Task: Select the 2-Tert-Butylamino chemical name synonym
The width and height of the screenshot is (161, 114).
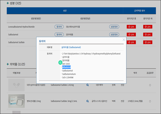Action: click(x=91, y=54)
